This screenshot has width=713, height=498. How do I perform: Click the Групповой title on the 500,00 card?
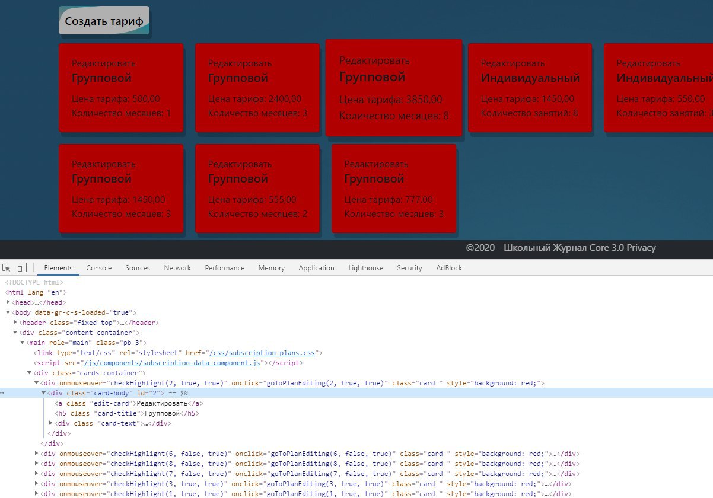[x=101, y=78]
